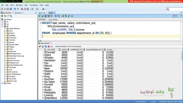Click the copy grid icon in Query Result
Screen dimensions: 183x103
(x=46, y=46)
